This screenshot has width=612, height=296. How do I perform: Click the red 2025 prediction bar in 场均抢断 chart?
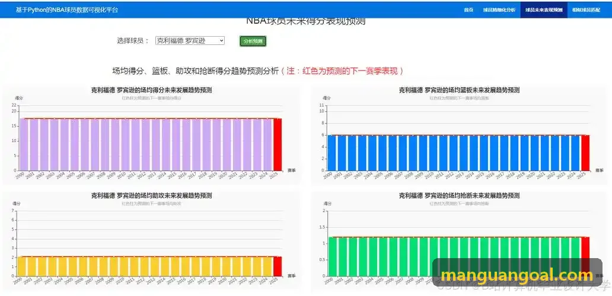click(585, 256)
